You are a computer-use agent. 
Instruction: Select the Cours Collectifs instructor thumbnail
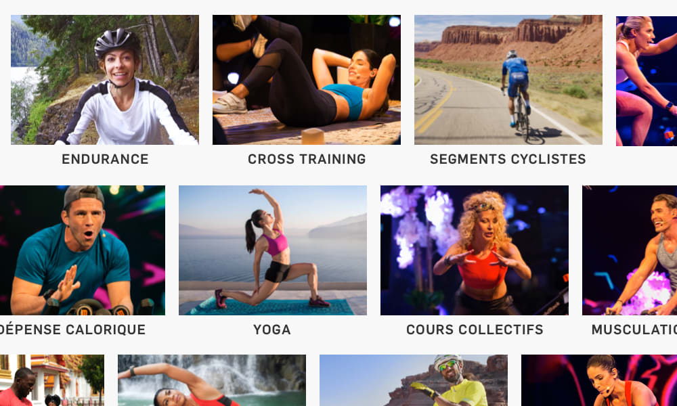tap(475, 250)
